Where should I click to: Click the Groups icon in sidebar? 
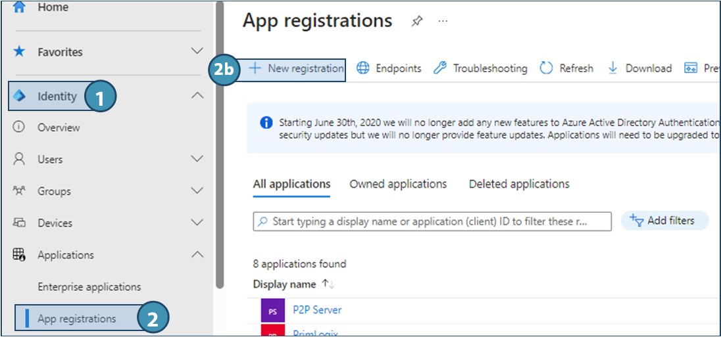coord(20,191)
